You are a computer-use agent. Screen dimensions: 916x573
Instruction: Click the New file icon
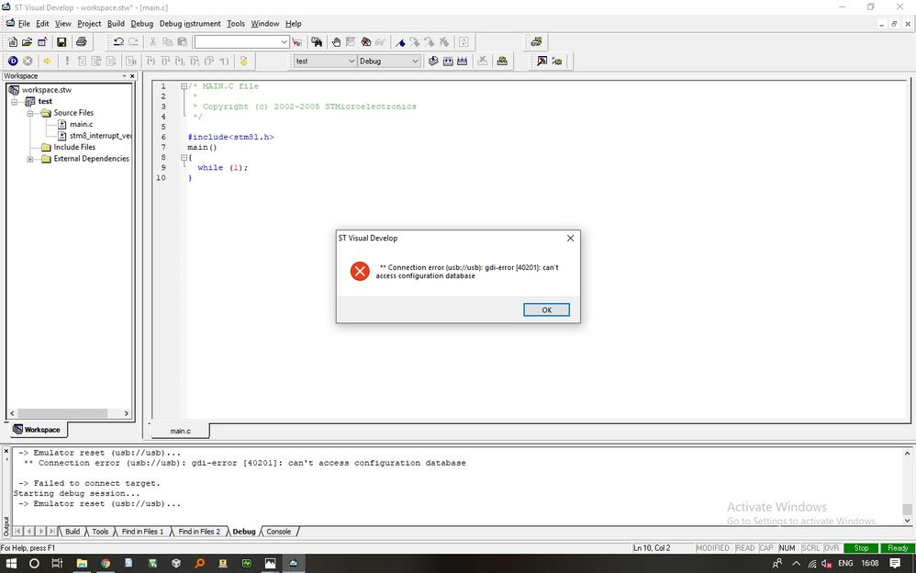(13, 42)
